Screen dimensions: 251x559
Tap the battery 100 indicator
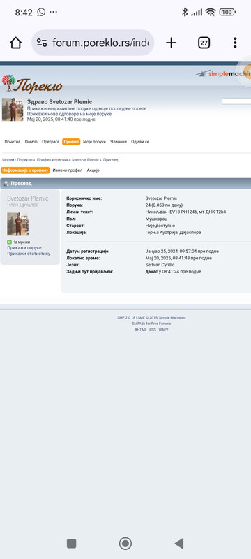pyautogui.click(x=227, y=12)
